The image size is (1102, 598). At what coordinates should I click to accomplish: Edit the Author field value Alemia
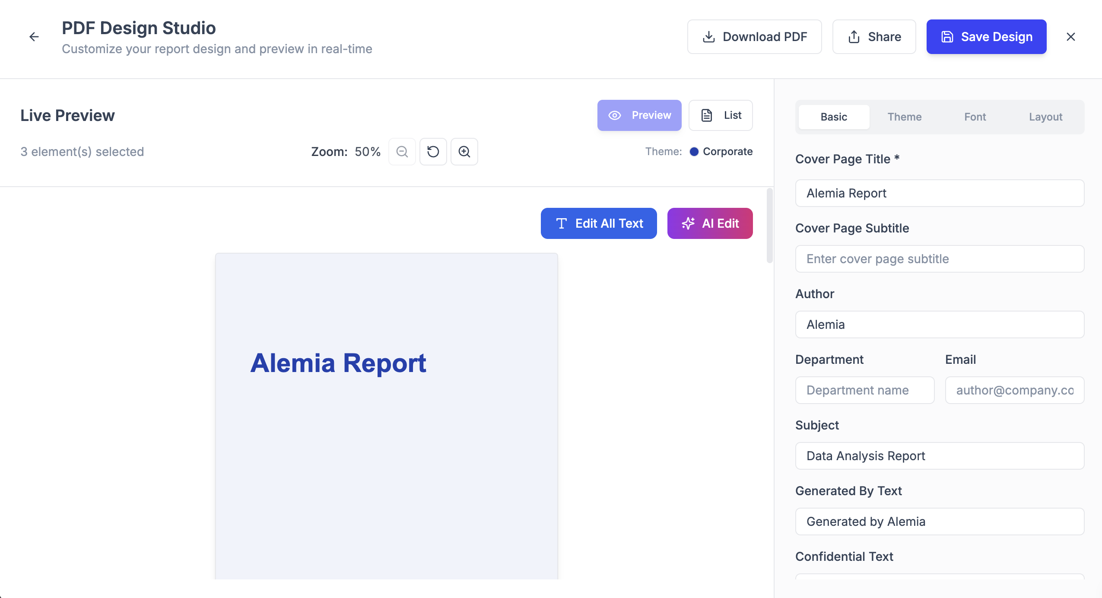coord(940,324)
